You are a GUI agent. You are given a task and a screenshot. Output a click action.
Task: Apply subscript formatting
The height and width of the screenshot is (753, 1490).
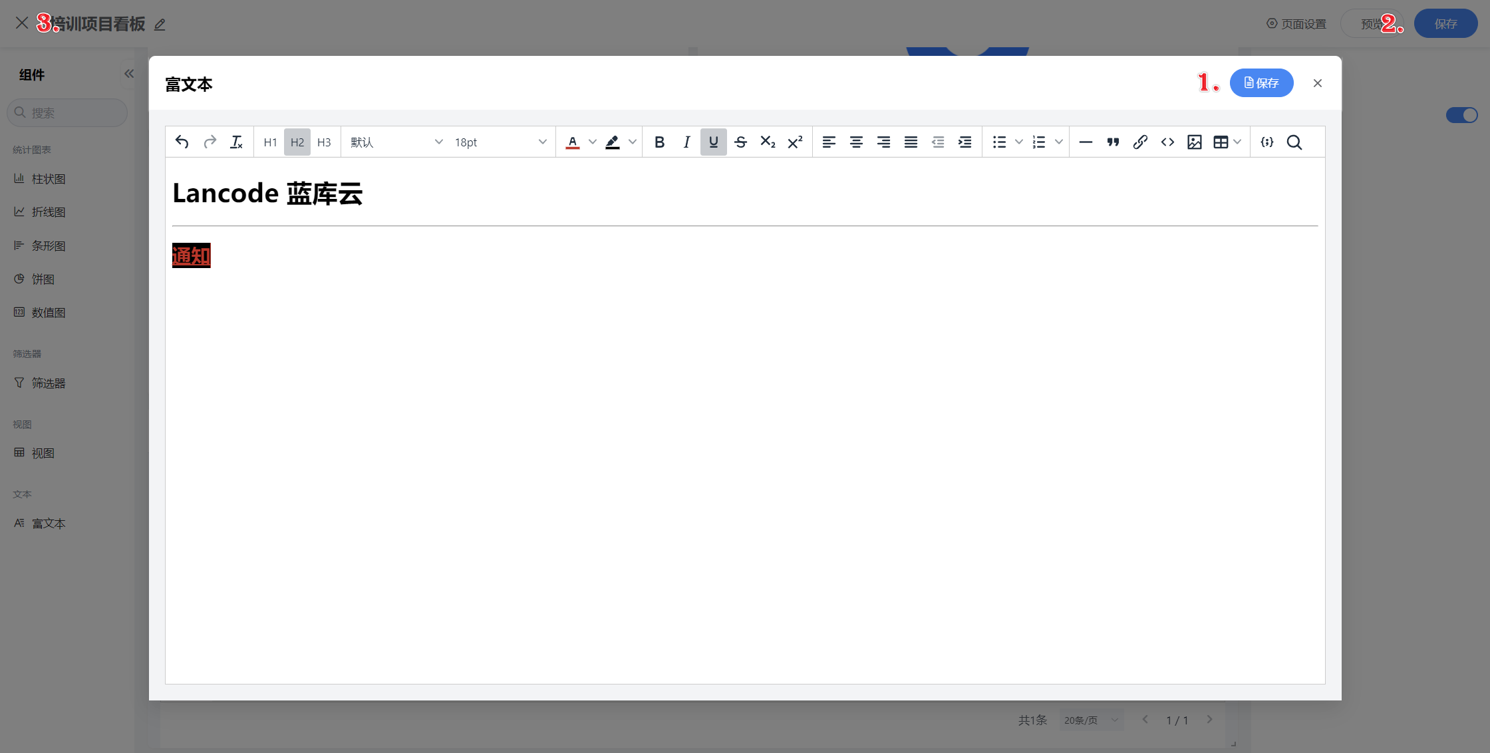768,142
